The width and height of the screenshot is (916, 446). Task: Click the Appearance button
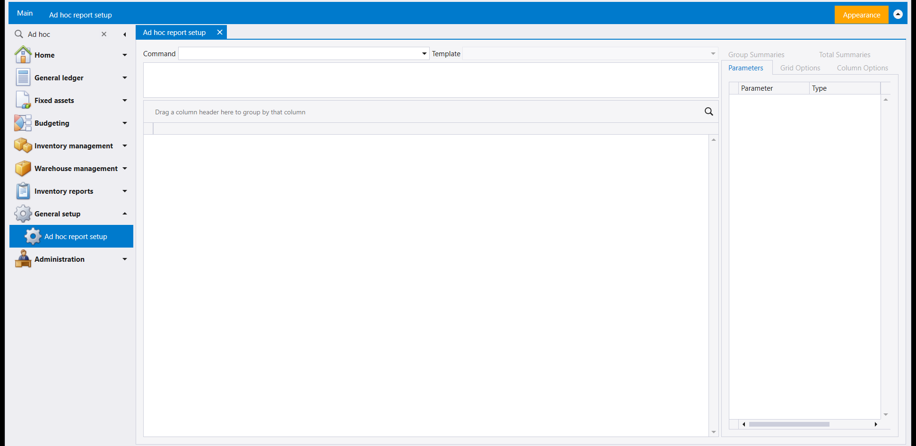pos(862,15)
